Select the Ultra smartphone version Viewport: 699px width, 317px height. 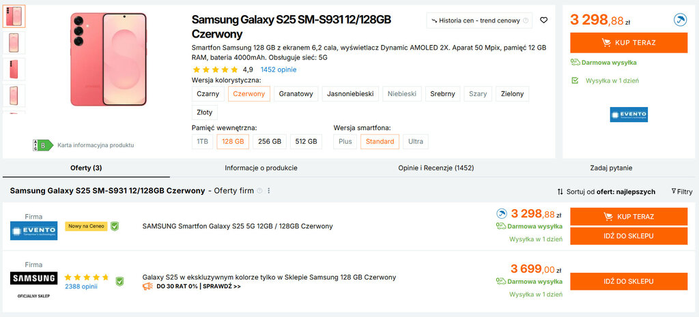pos(415,142)
